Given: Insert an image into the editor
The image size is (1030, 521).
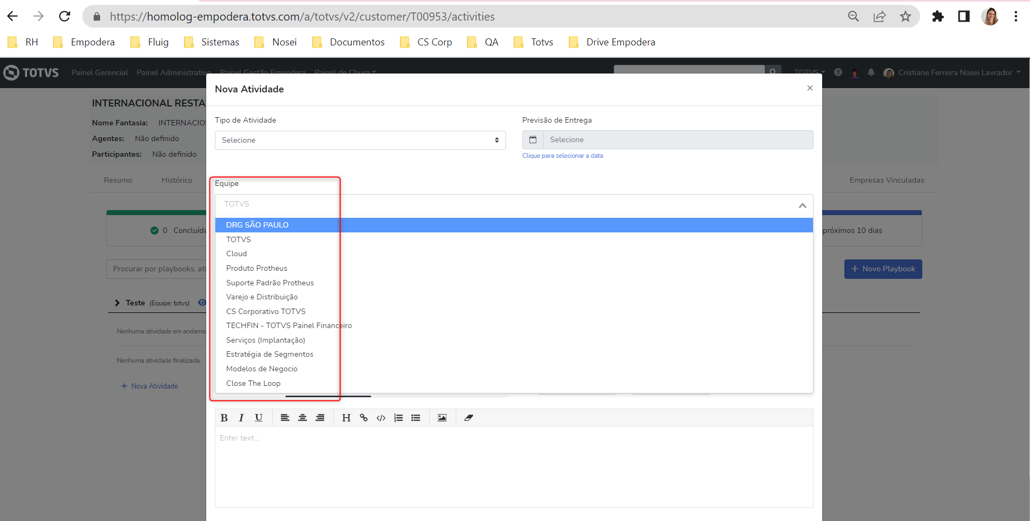Looking at the screenshot, I should (442, 418).
